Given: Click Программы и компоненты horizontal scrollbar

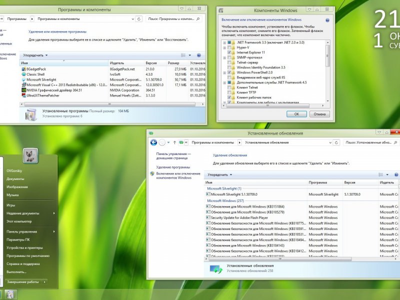Looking at the screenshot, I should [109, 104].
